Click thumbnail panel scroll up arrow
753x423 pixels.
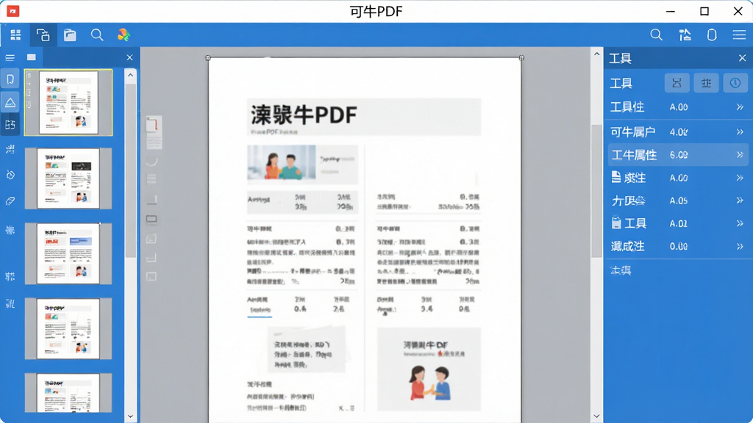pos(131,76)
